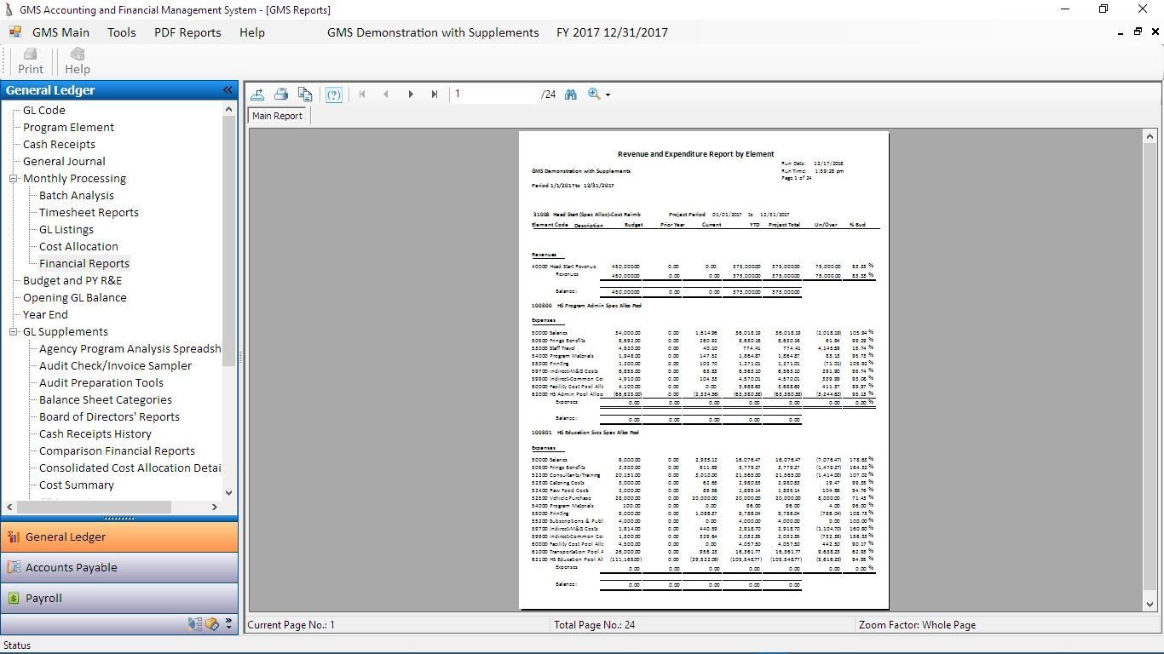The width and height of the screenshot is (1164, 654).
Task: Click the page number input field
Action: pyautogui.click(x=494, y=95)
